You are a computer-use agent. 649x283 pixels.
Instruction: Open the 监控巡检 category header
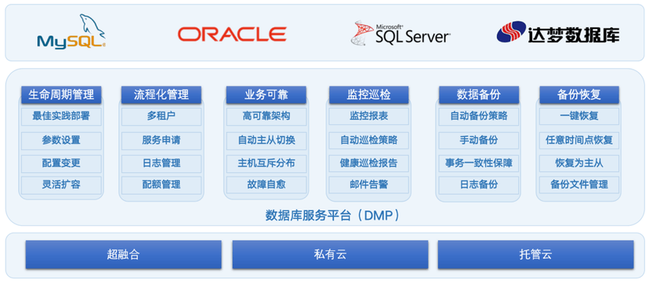pos(369,95)
